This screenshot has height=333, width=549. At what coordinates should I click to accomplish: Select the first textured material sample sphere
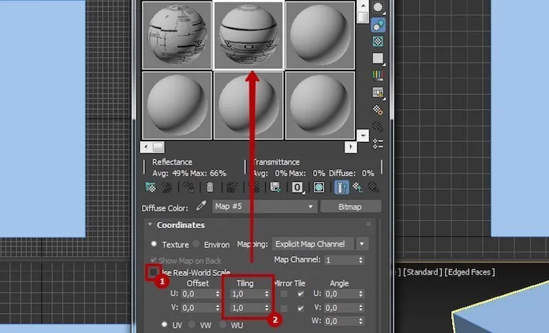pyautogui.click(x=177, y=34)
